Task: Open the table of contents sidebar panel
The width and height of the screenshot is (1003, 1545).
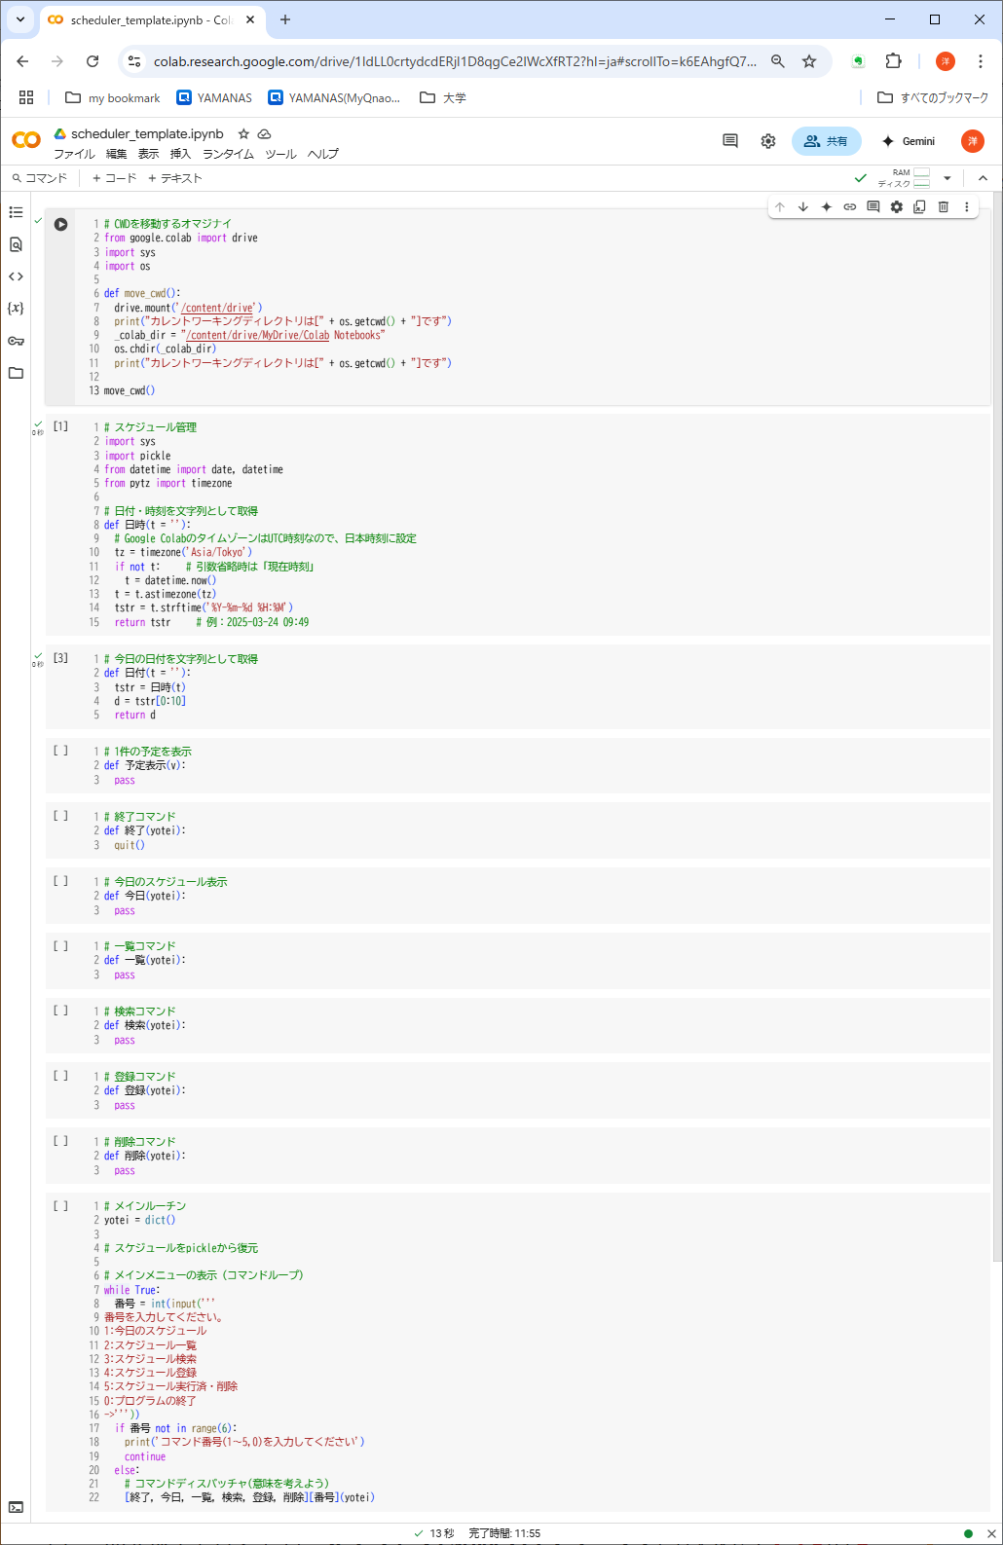Action: pos(16,212)
